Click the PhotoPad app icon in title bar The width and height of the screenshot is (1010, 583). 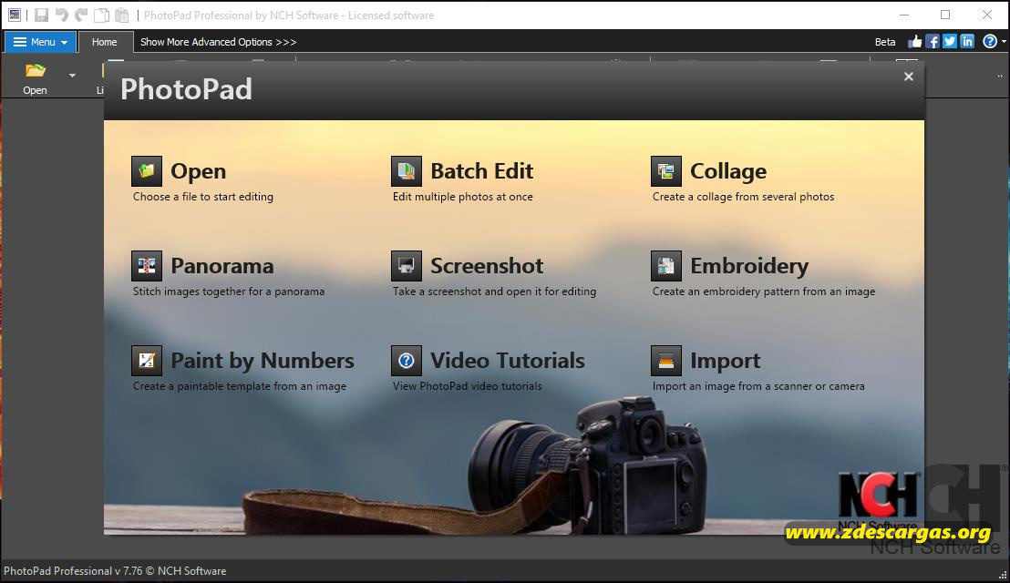tap(15, 15)
